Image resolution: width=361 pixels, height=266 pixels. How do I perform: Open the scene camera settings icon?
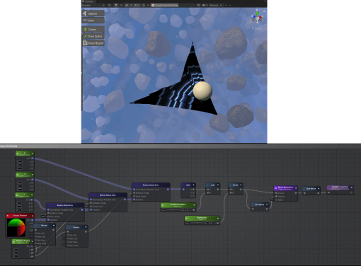tap(204, 5)
